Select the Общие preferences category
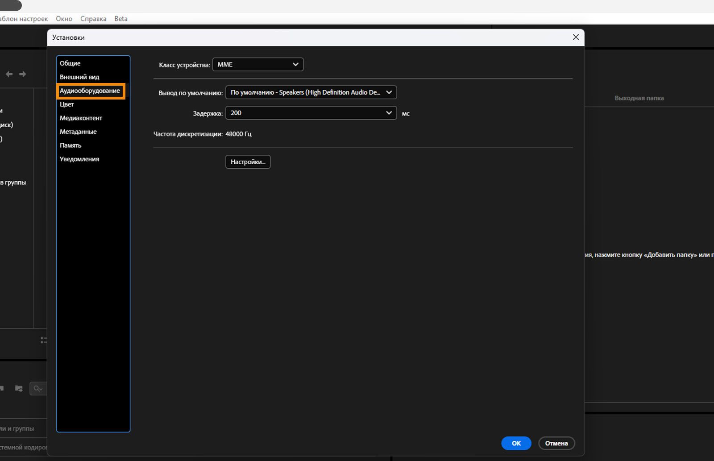The width and height of the screenshot is (714, 461). click(x=70, y=63)
